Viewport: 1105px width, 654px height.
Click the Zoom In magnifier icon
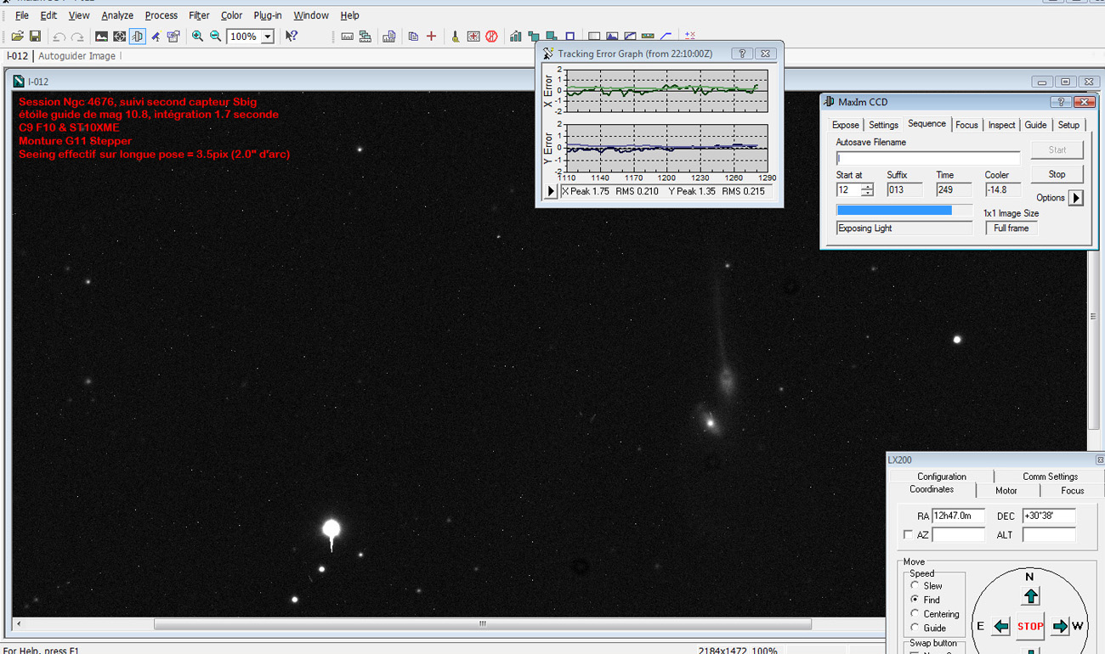tap(197, 37)
